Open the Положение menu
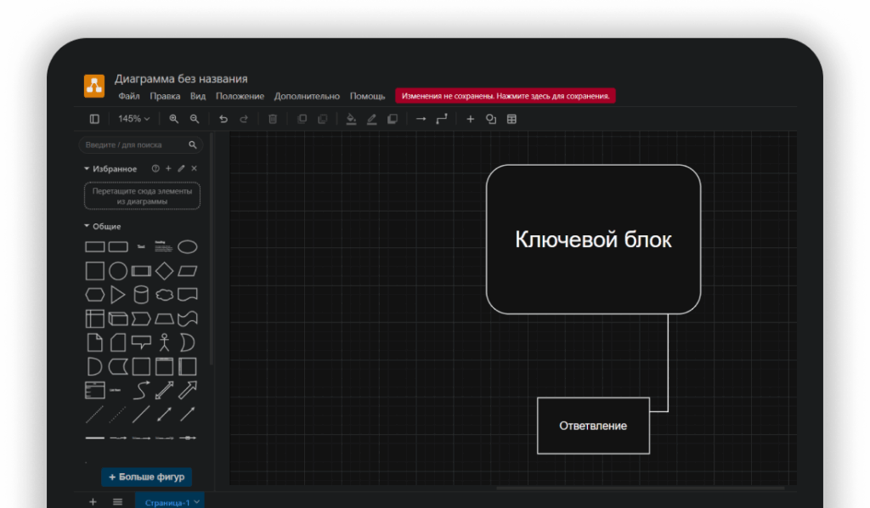This screenshot has width=870, height=508. pyautogui.click(x=240, y=96)
